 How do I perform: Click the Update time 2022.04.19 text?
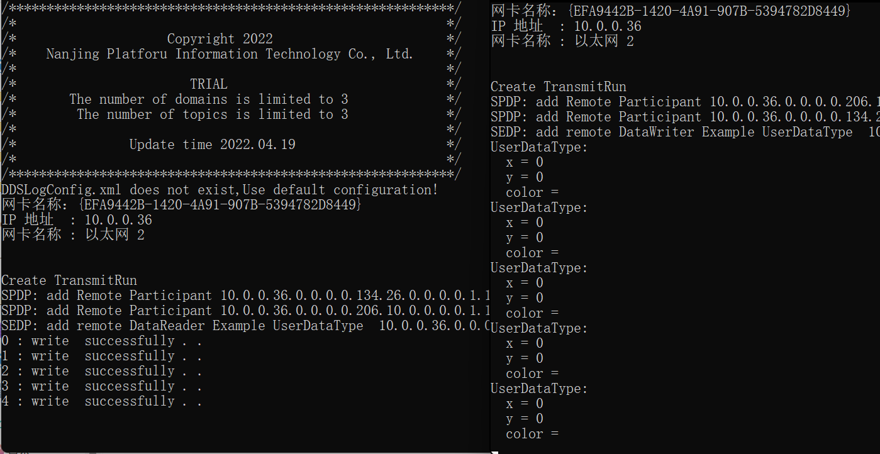click(x=213, y=145)
